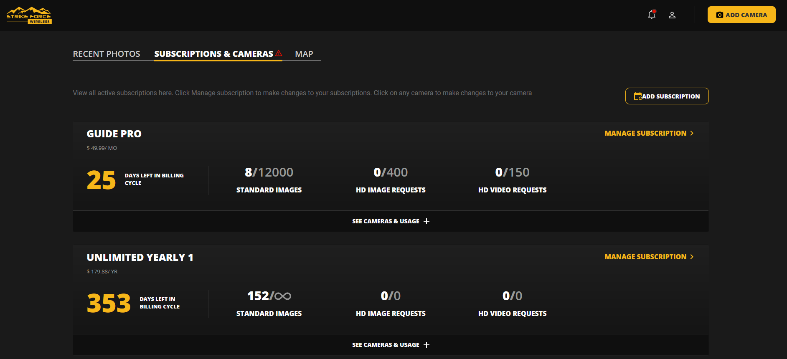The height and width of the screenshot is (359, 787).
Task: Open the user account profile icon
Action: (672, 15)
